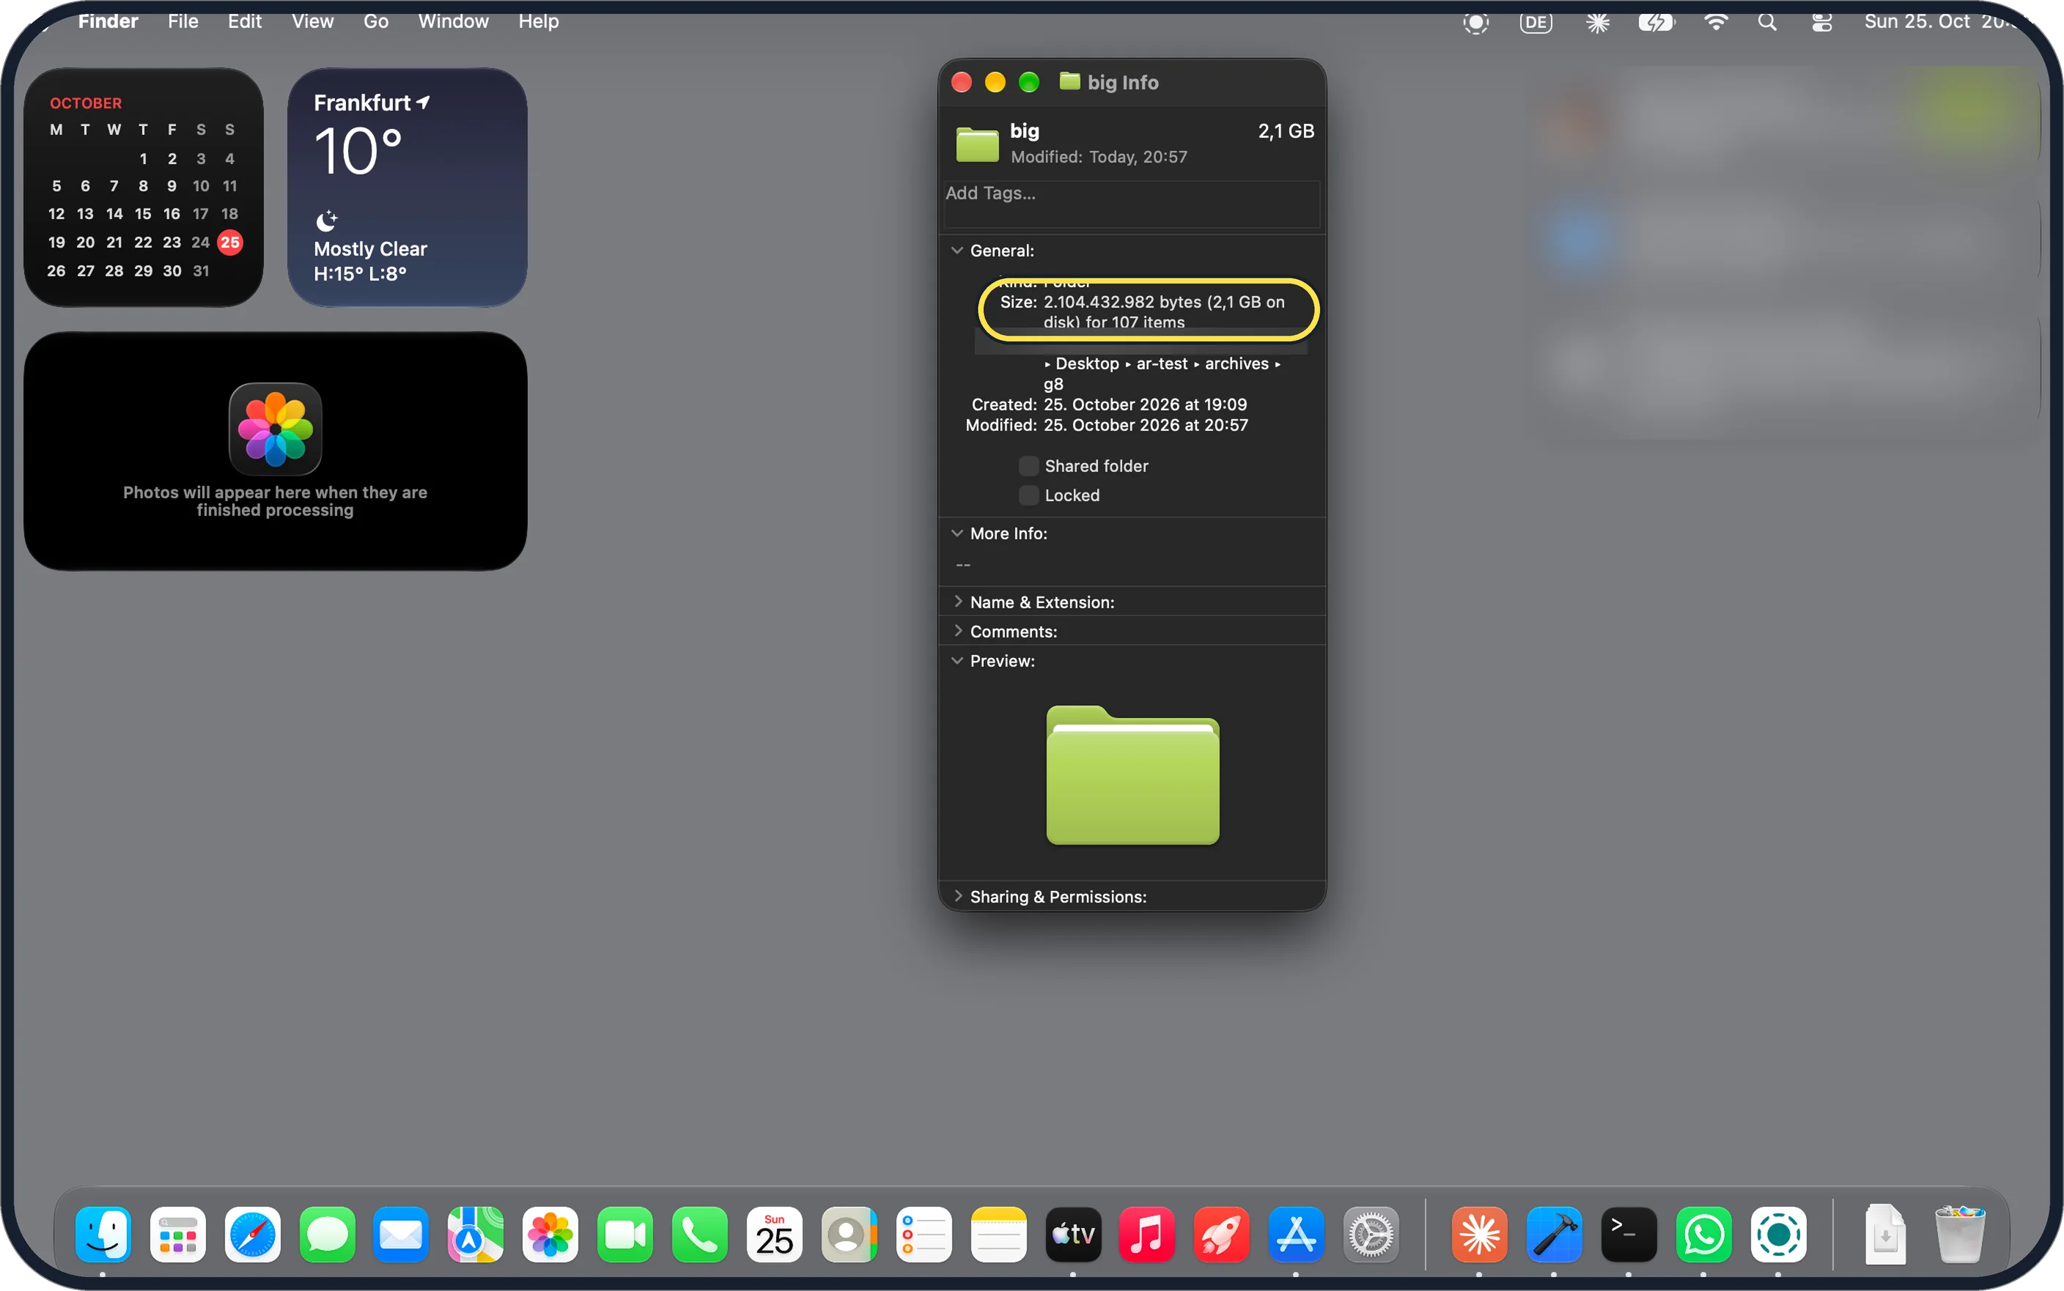Open Calendar app showing 25

(775, 1234)
